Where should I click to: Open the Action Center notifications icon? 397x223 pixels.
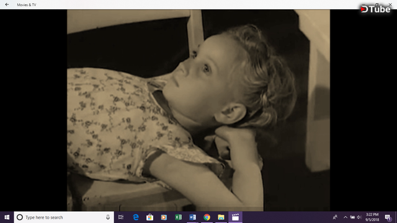388,217
